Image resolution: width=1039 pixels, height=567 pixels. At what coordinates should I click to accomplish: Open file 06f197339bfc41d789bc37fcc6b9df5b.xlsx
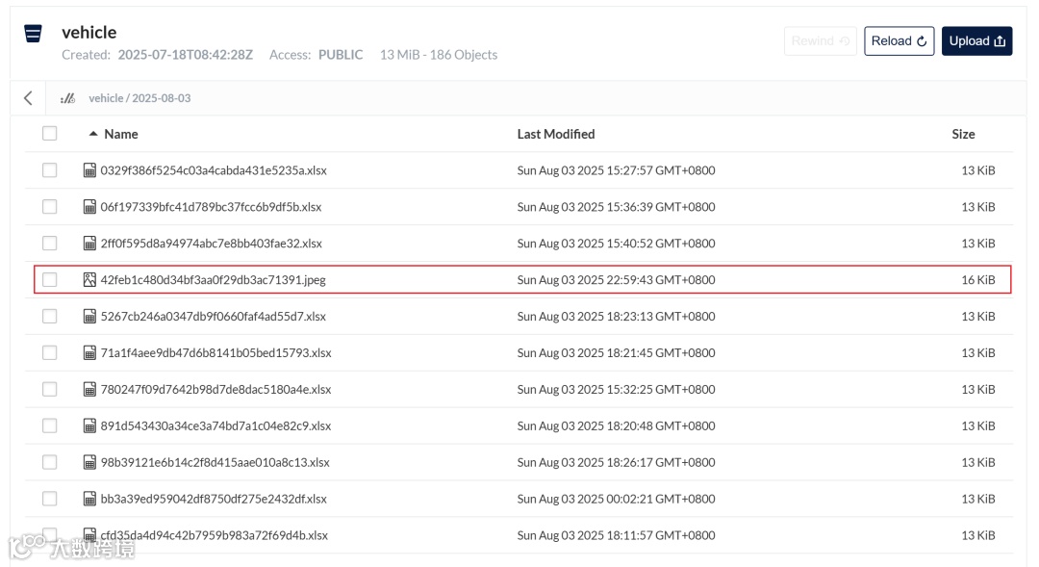(211, 207)
